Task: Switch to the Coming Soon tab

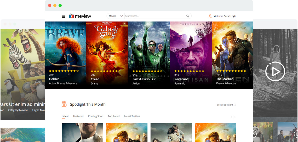Action: click(96, 116)
